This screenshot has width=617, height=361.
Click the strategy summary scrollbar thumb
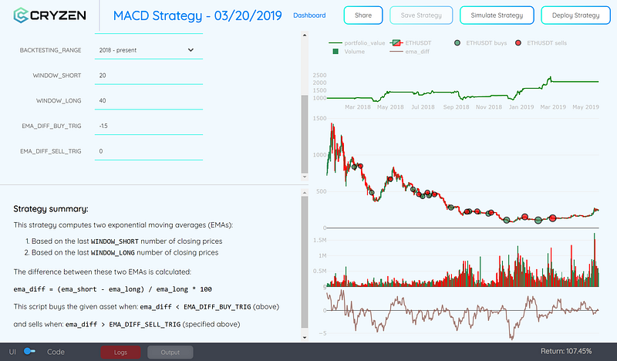pos(305,261)
